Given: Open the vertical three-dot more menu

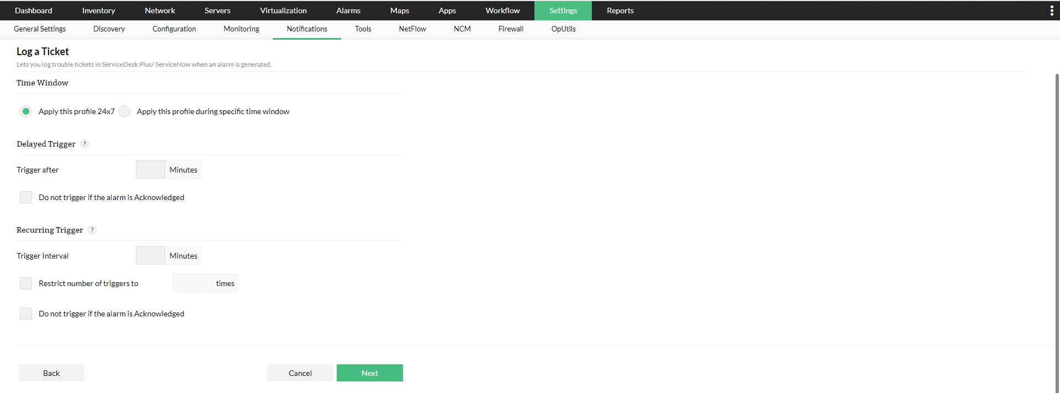Looking at the screenshot, I should 1051,10.
